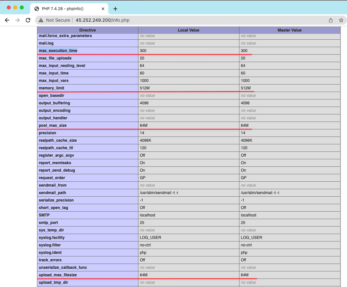Close the browser window with red button
This screenshot has width=347, height=287.
[x=9, y=7]
